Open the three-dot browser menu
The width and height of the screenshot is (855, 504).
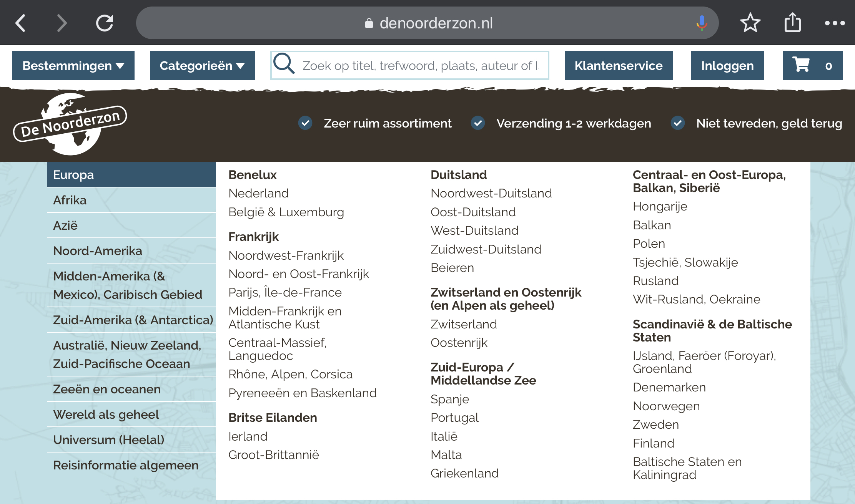pos(835,23)
